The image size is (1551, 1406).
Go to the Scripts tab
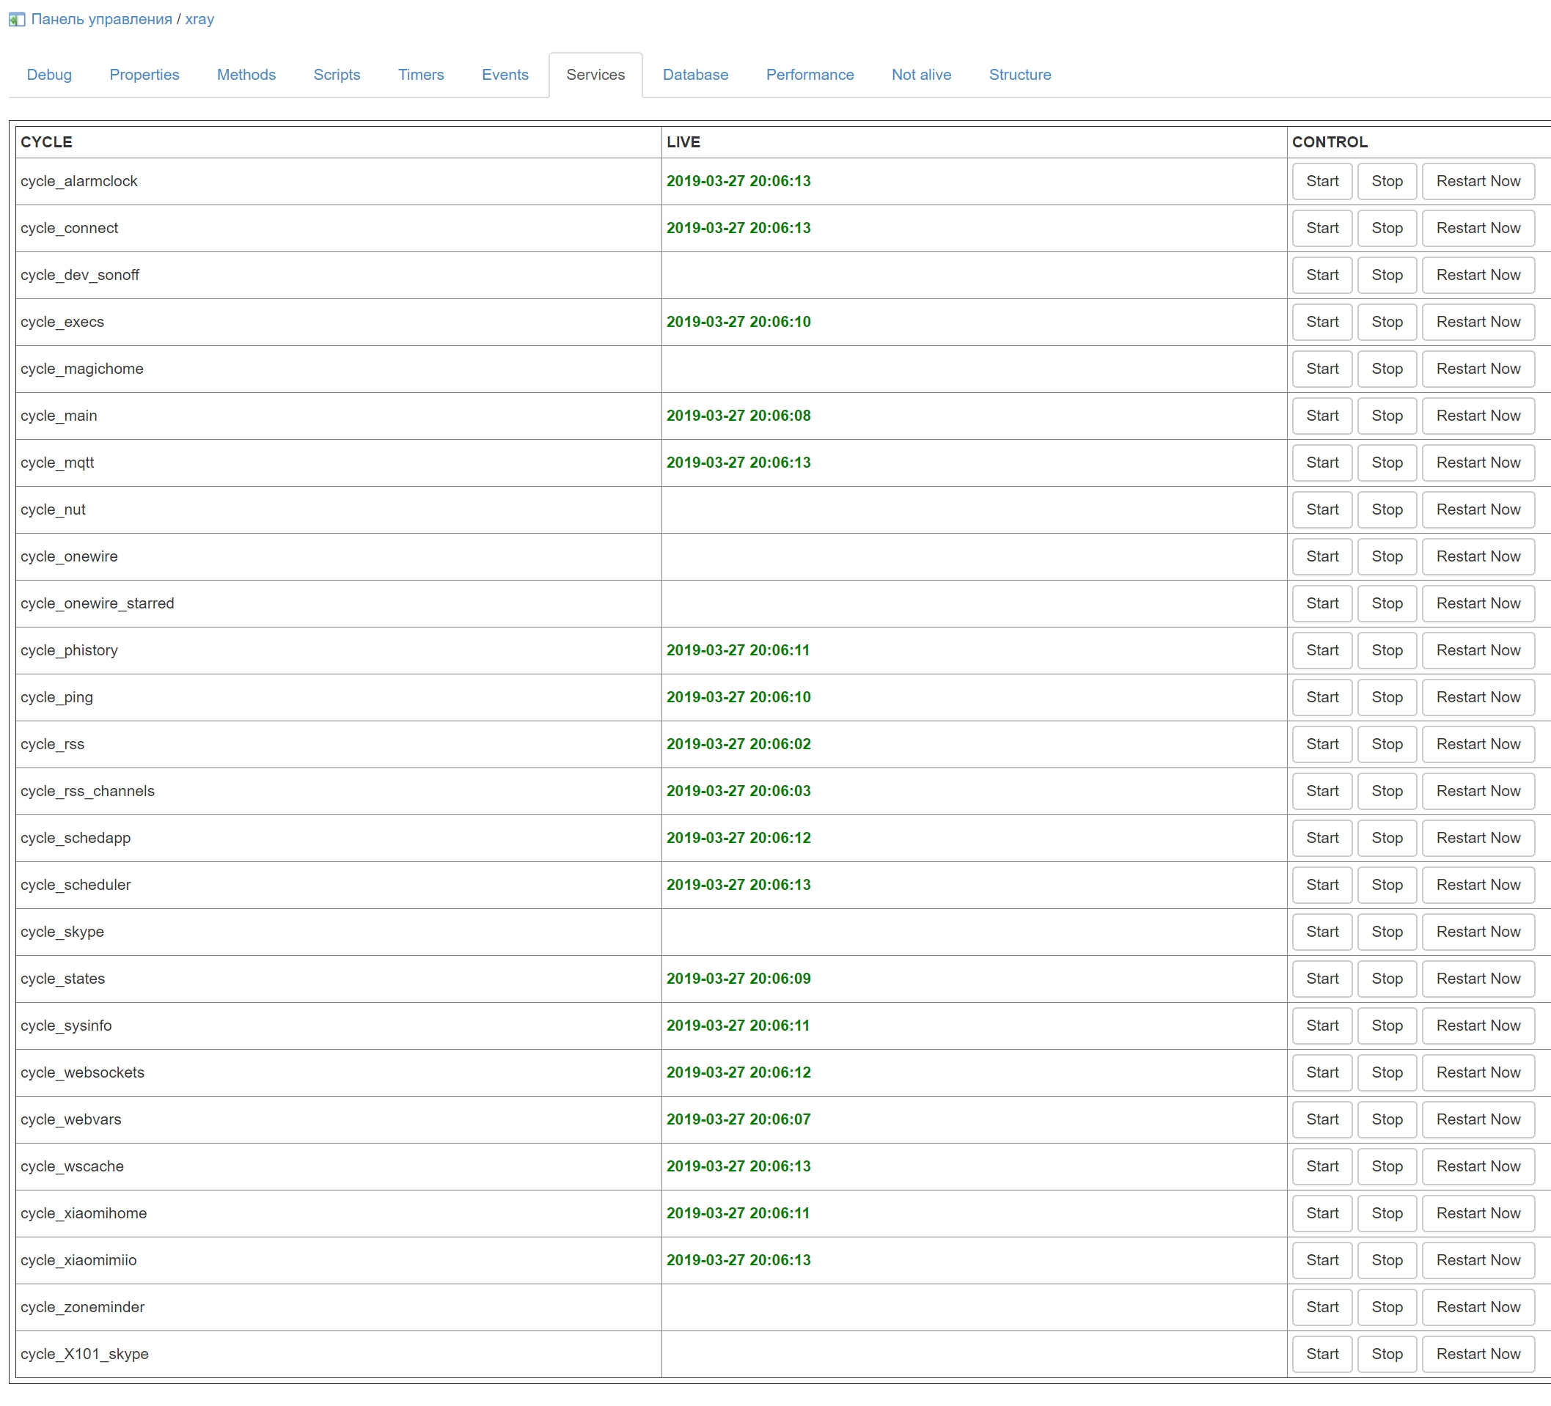coord(337,75)
